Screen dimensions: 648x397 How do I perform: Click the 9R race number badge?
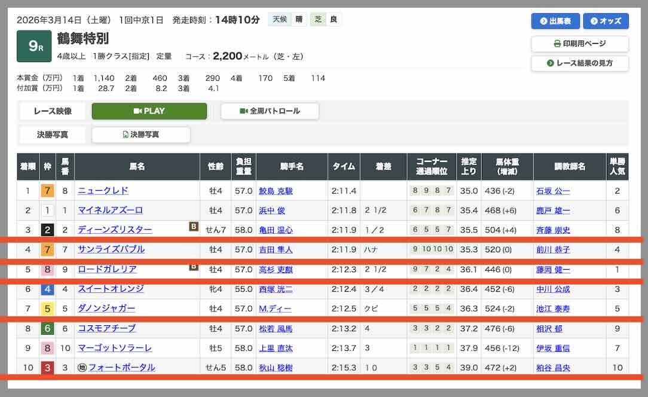coord(34,46)
